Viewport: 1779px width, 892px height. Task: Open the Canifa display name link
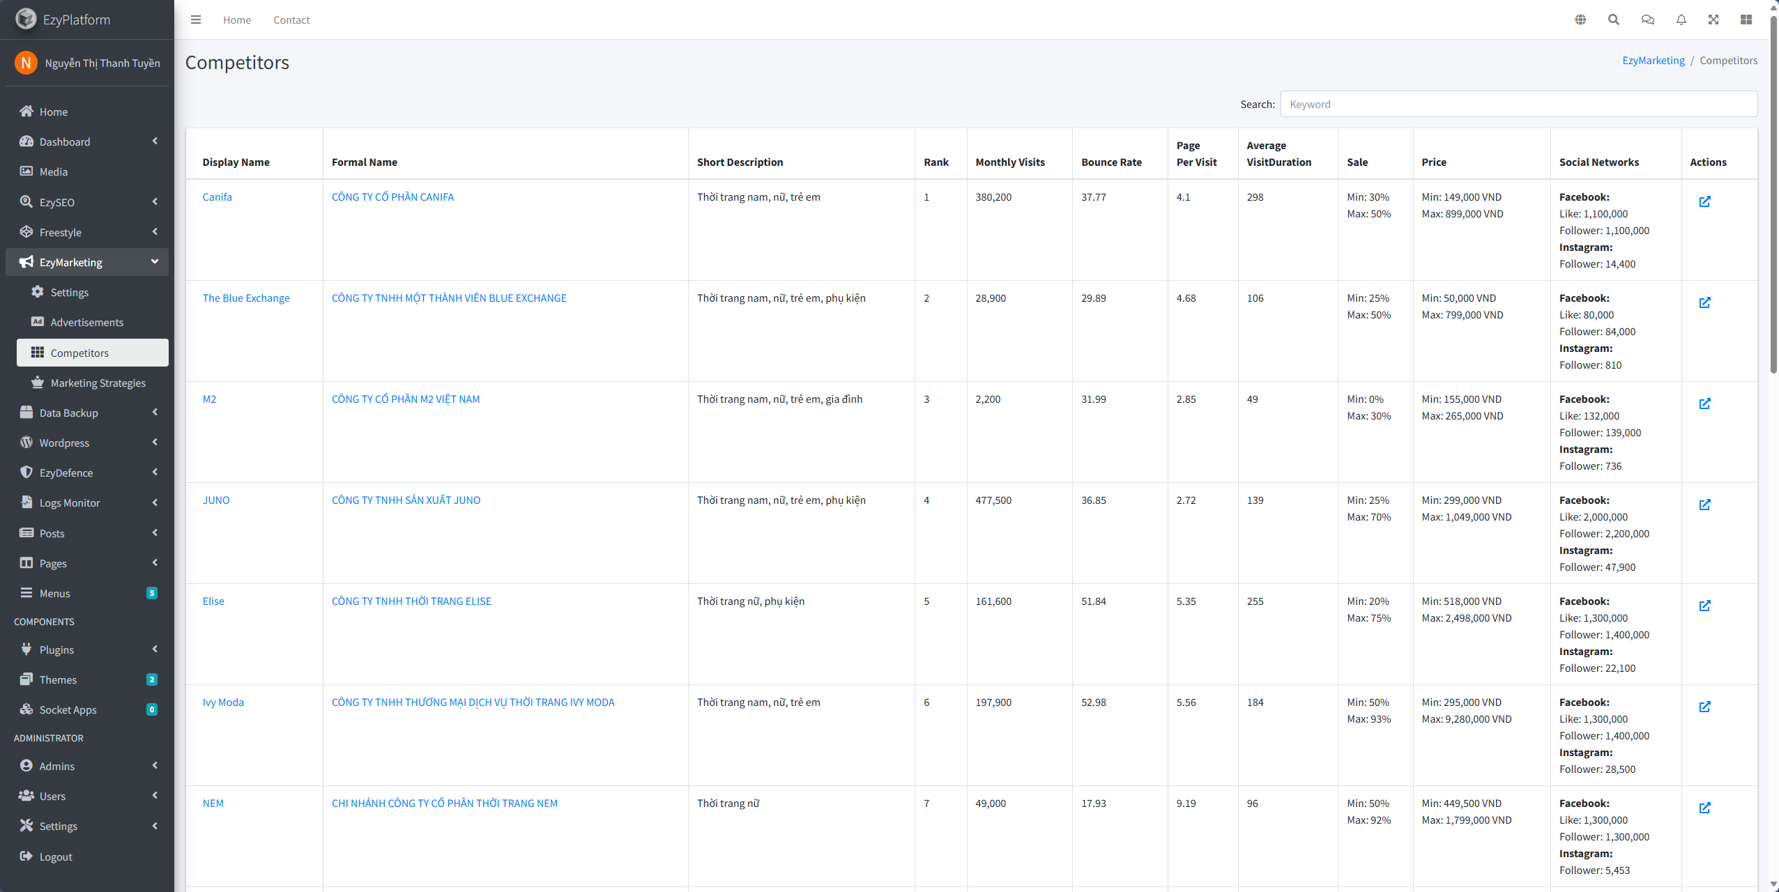(x=217, y=197)
